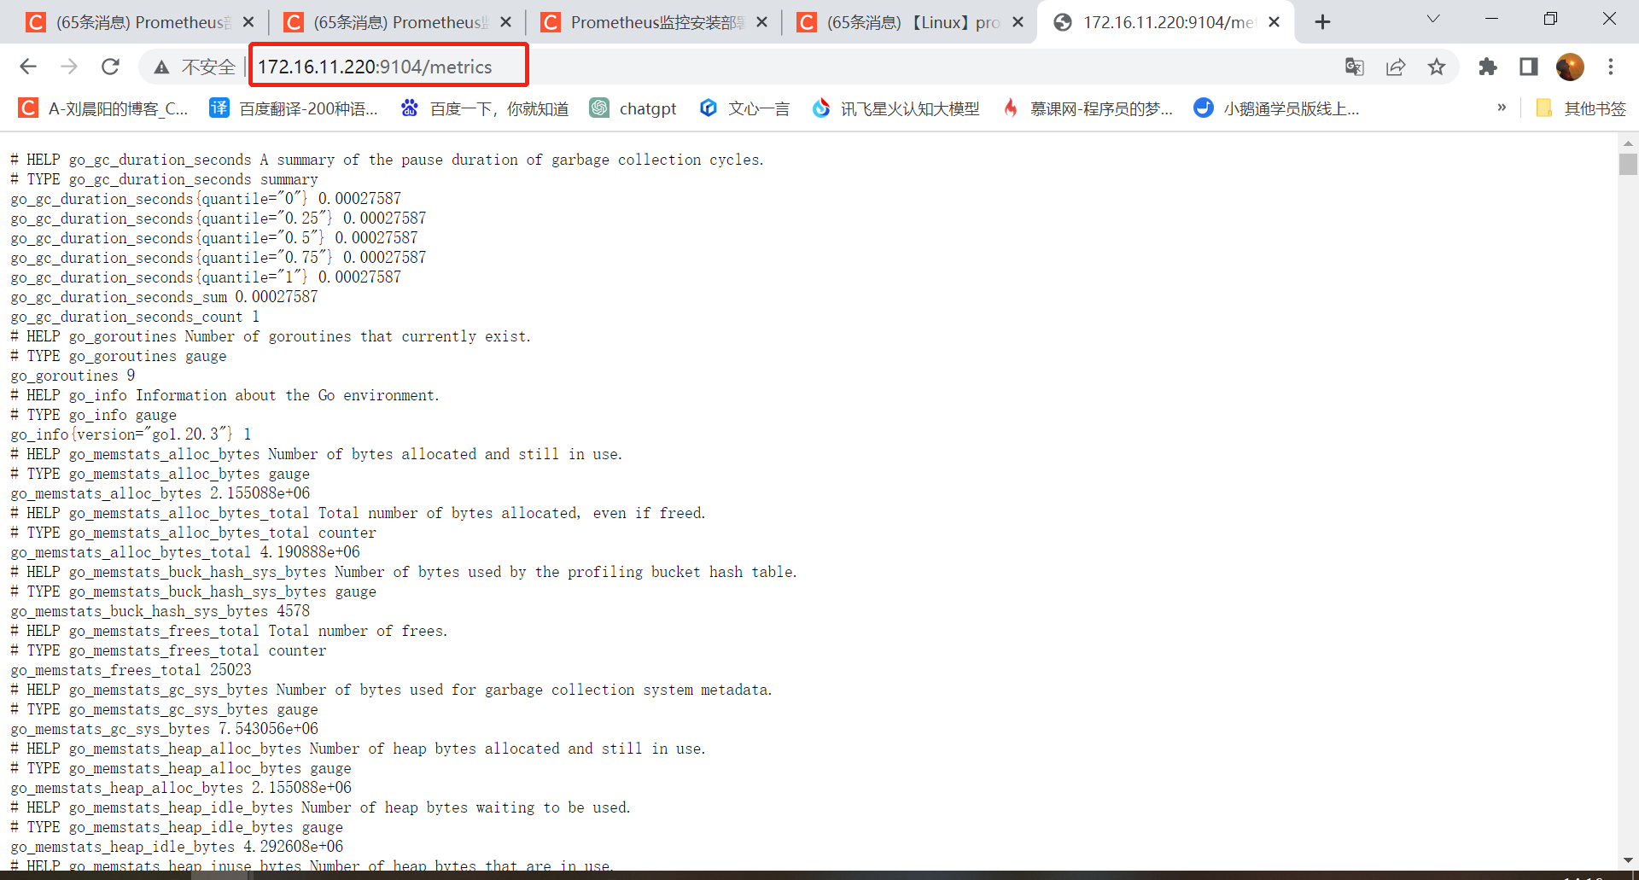The height and width of the screenshot is (880, 1639).
Task: Click the go_gc_duration_seconds_count 1 line
Action: click(135, 317)
